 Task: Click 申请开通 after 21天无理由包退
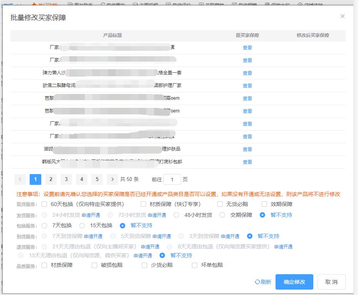point(150,247)
